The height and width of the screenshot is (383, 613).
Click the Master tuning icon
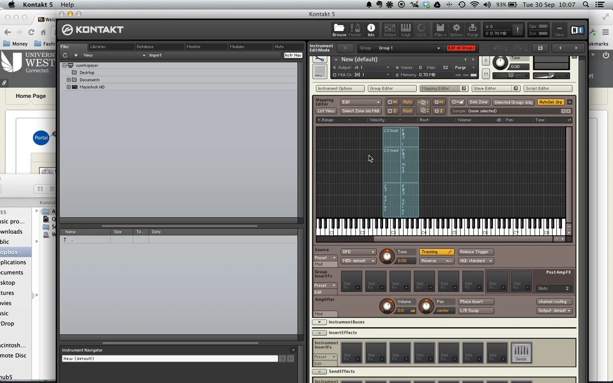tap(355, 30)
